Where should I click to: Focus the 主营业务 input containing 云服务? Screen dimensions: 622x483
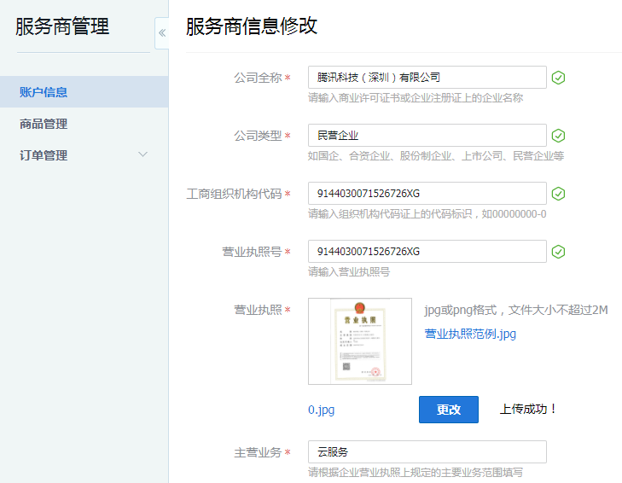coord(427,452)
